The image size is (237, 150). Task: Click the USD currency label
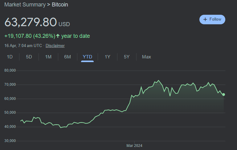[64, 24]
